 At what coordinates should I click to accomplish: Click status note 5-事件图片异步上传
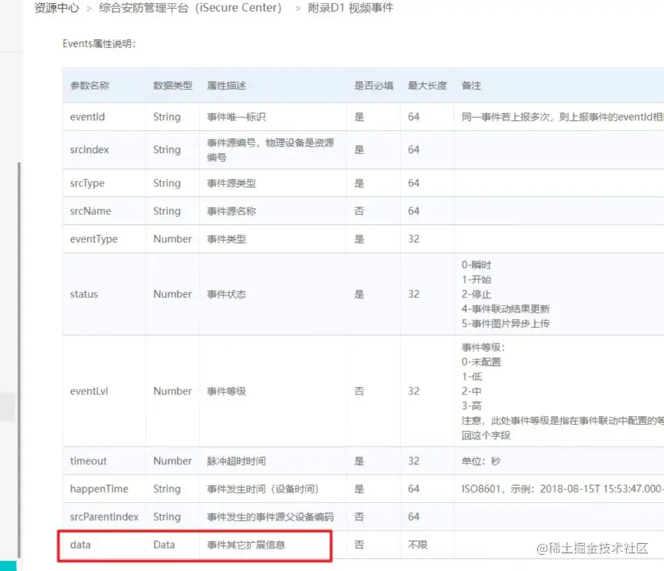tap(506, 323)
